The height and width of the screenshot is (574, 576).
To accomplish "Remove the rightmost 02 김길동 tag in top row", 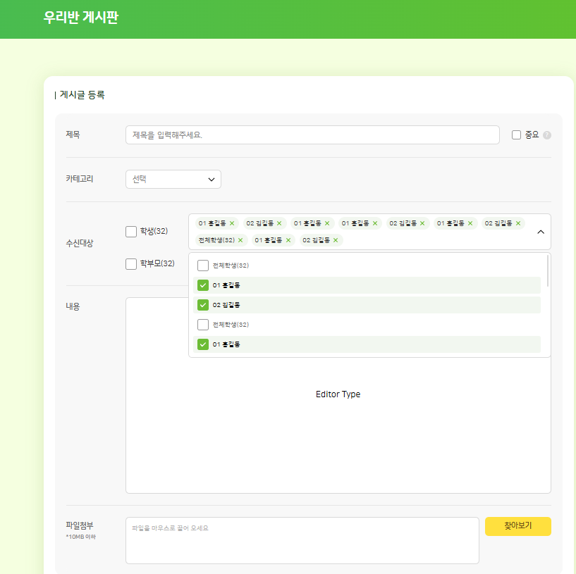I will (x=518, y=223).
